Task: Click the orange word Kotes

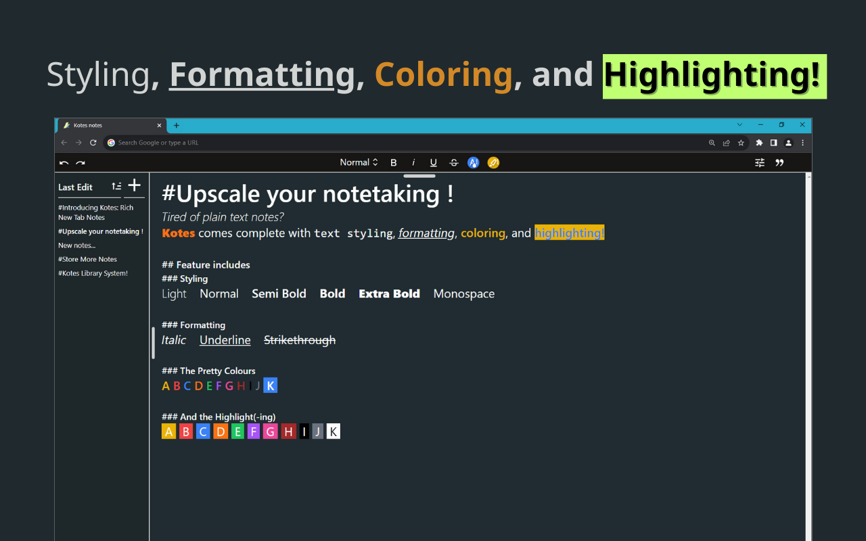Action: coord(179,233)
